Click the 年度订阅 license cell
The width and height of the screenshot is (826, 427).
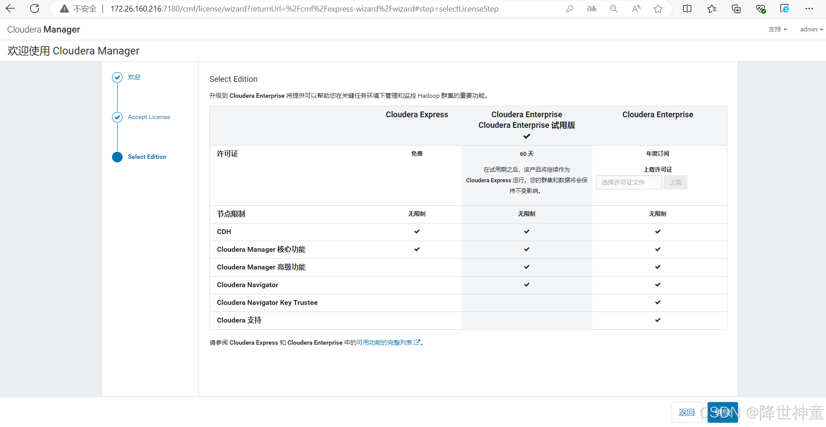click(658, 154)
